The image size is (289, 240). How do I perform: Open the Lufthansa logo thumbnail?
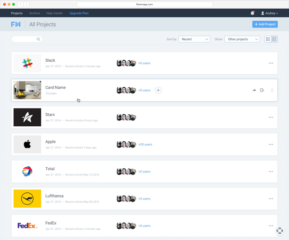[27, 199]
